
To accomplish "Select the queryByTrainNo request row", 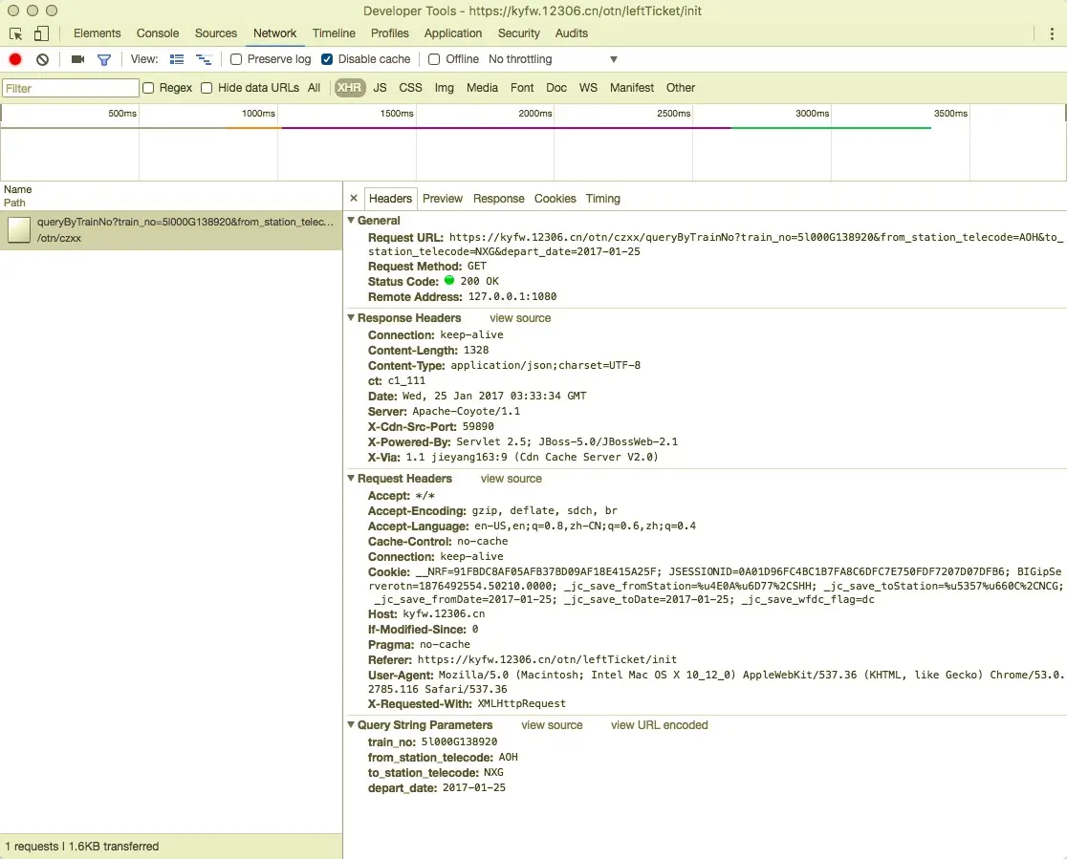I will [171, 230].
